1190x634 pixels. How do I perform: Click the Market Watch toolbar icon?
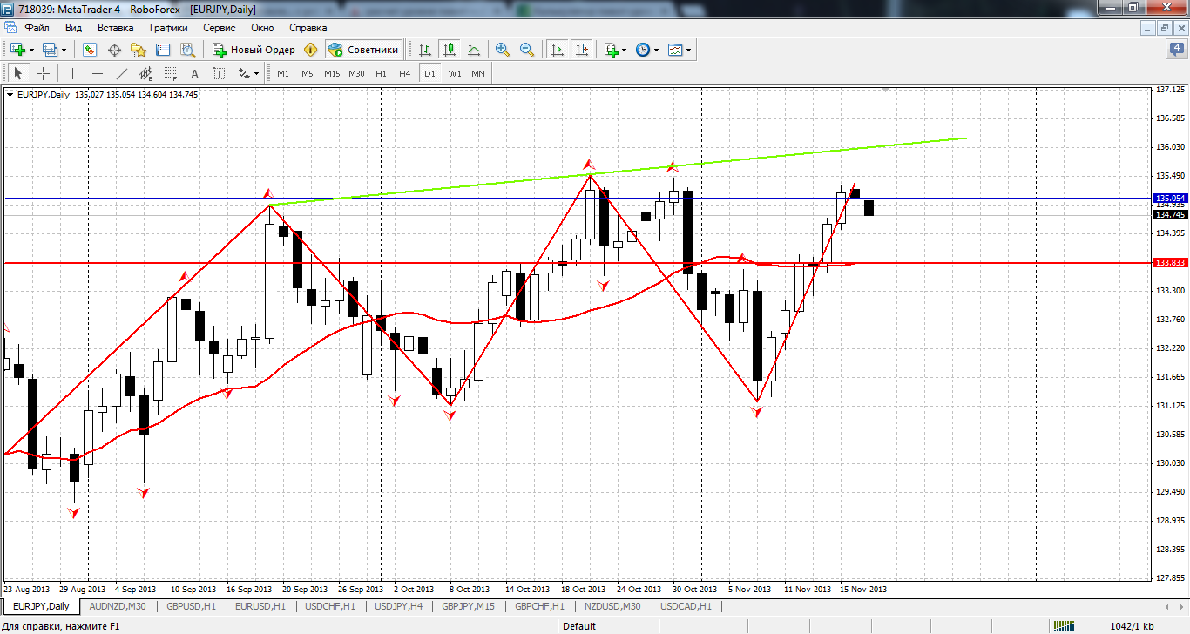click(x=90, y=50)
